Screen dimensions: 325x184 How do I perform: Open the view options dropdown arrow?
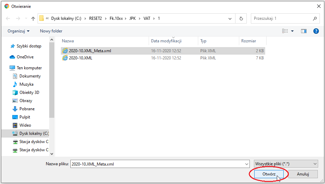(293, 31)
